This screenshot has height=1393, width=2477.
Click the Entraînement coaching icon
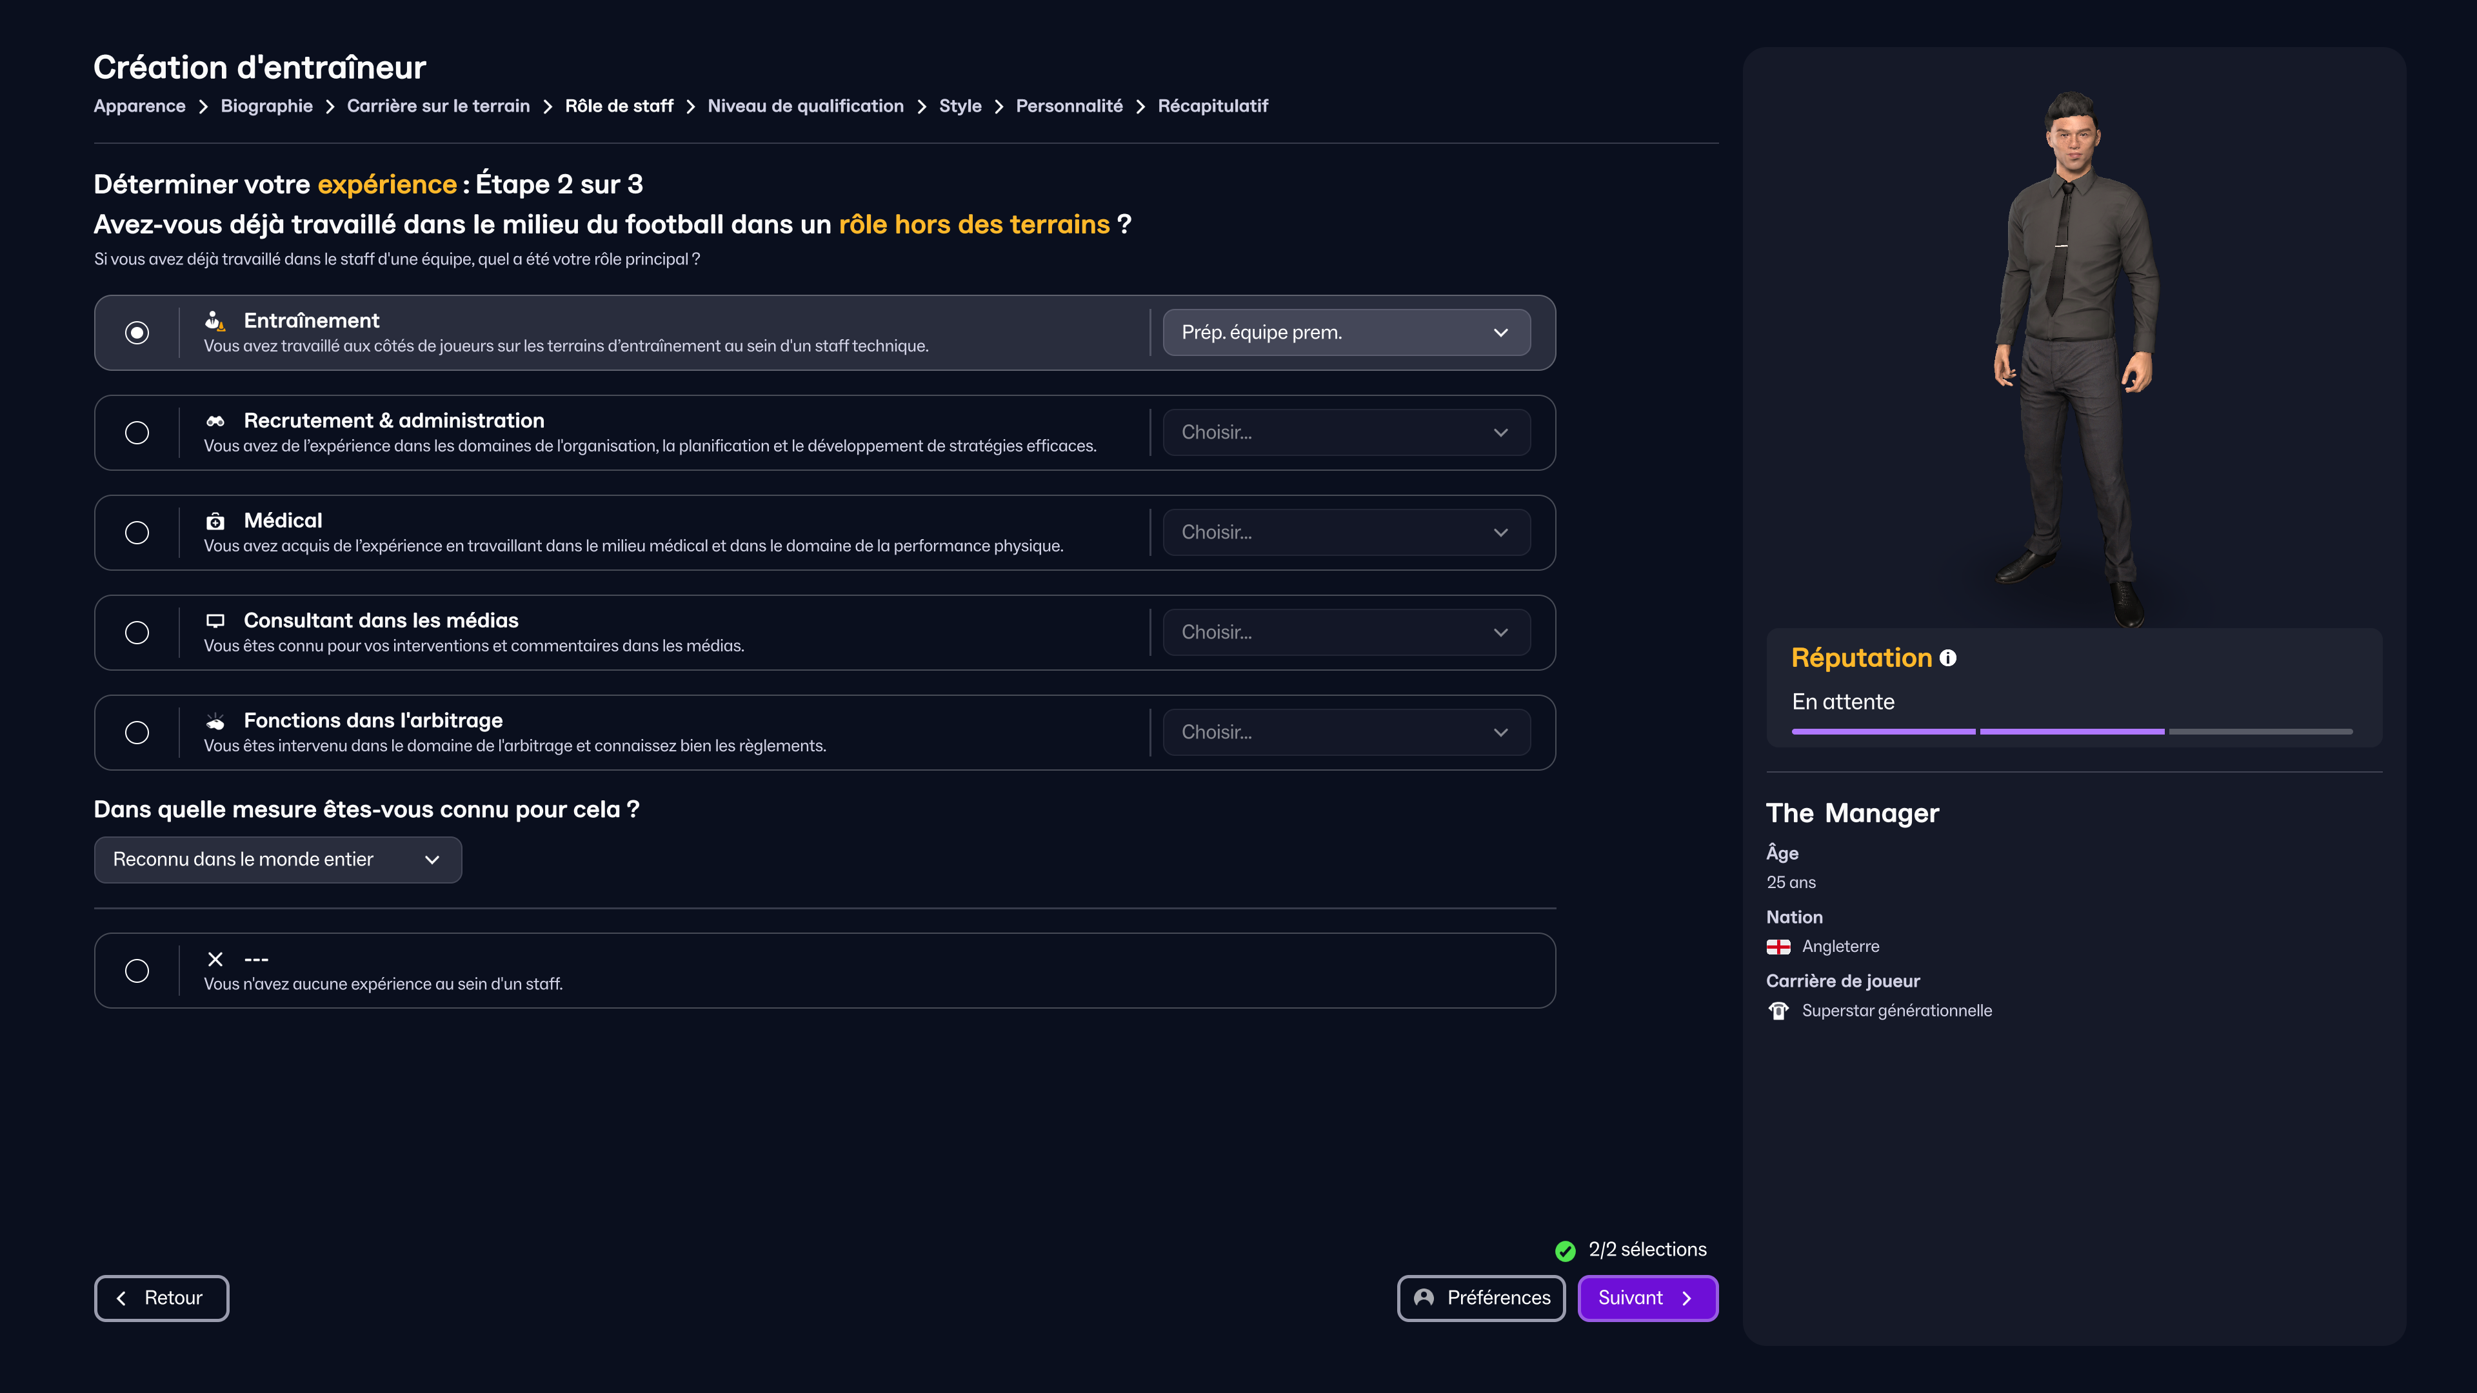click(x=214, y=321)
